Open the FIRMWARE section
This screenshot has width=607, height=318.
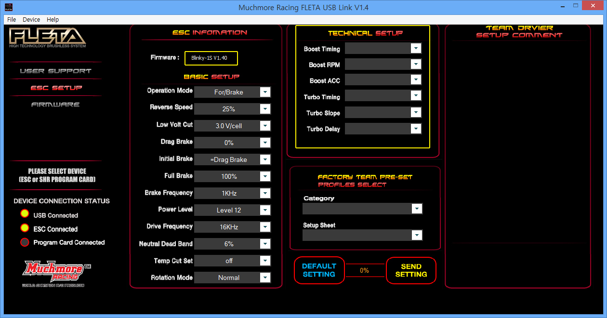click(55, 105)
